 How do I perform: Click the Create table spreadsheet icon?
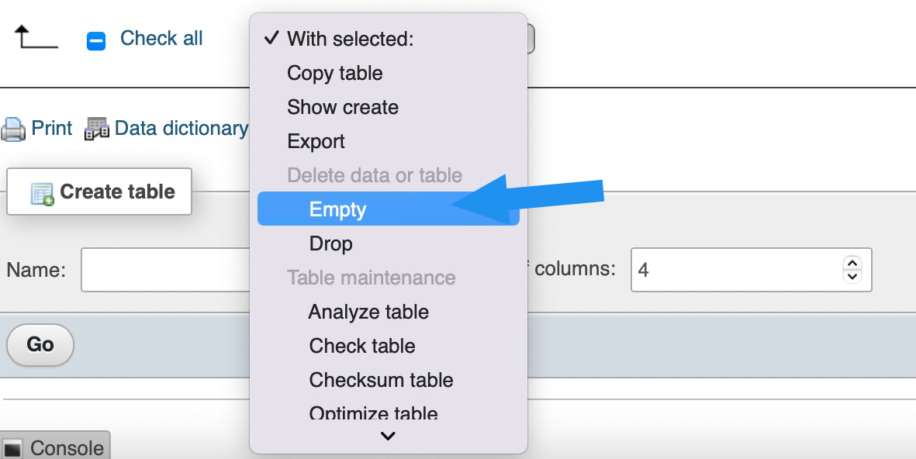coord(42,194)
